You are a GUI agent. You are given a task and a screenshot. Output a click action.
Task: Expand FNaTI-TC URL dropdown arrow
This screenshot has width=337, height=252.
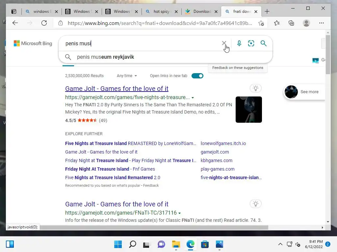click(x=180, y=213)
